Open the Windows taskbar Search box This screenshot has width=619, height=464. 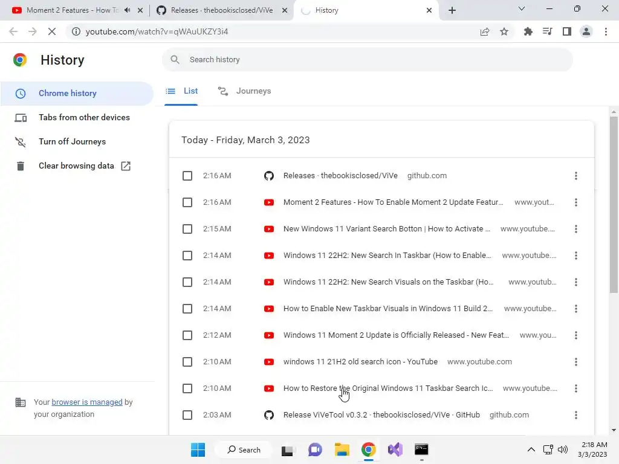point(244,449)
